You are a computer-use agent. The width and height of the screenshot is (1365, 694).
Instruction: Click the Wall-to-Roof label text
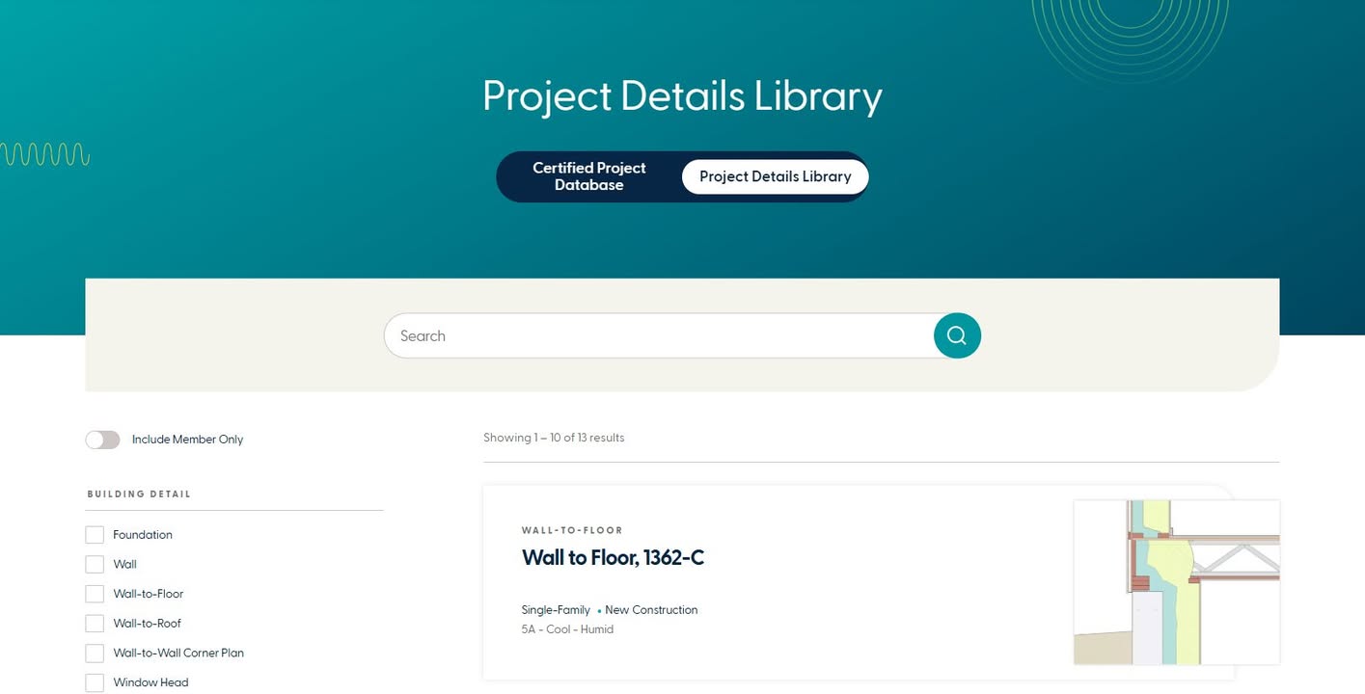pyautogui.click(x=147, y=624)
